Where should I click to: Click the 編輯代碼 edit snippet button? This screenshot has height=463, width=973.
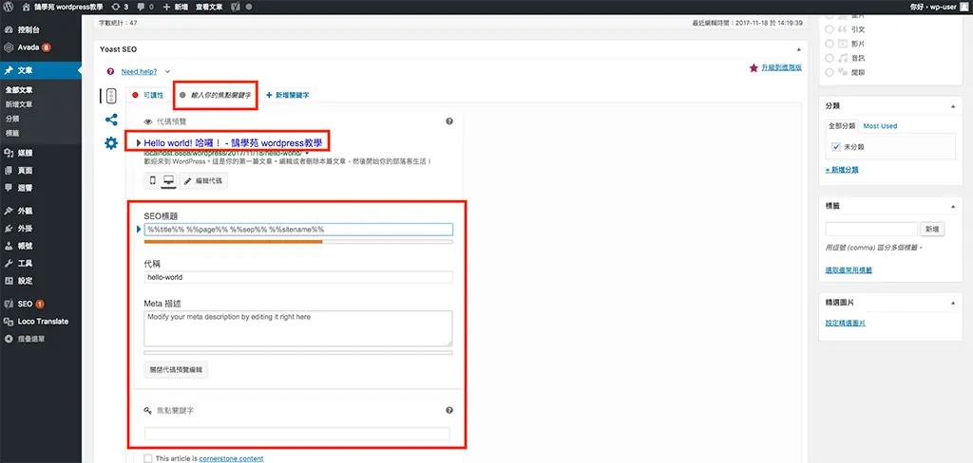(x=203, y=181)
